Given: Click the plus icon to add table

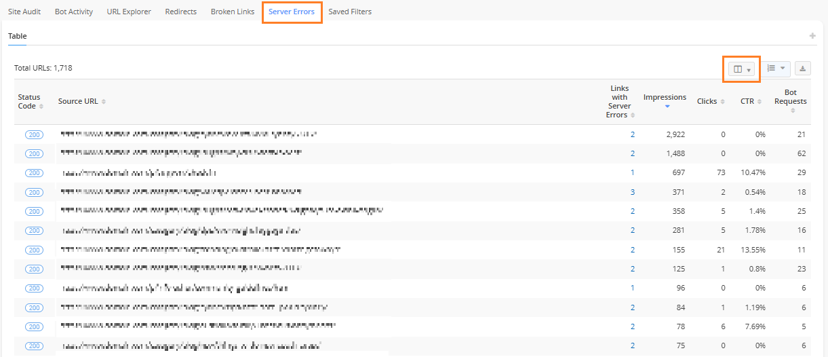Looking at the screenshot, I should click(812, 36).
